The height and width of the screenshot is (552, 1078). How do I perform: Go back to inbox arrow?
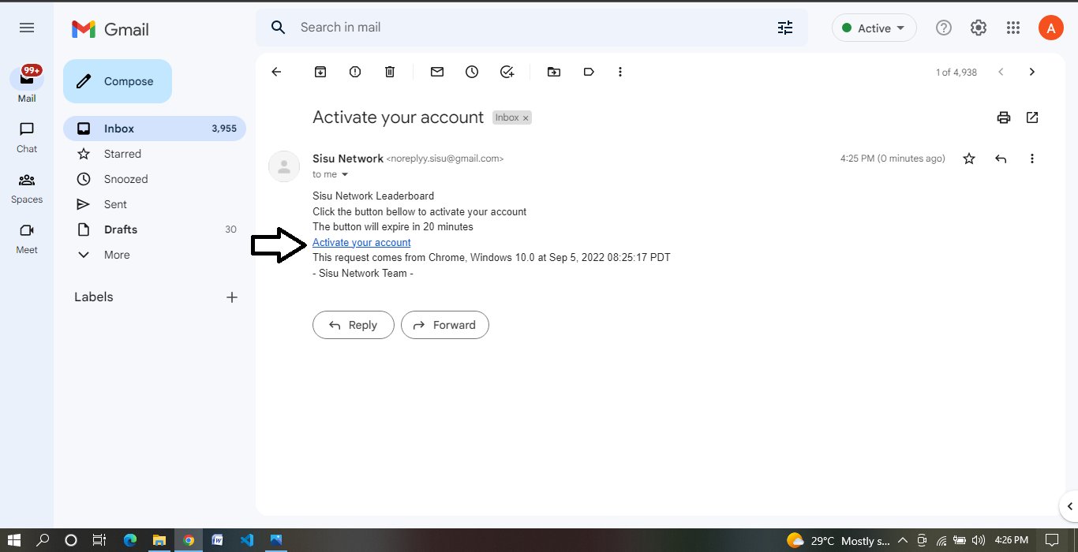click(x=276, y=72)
